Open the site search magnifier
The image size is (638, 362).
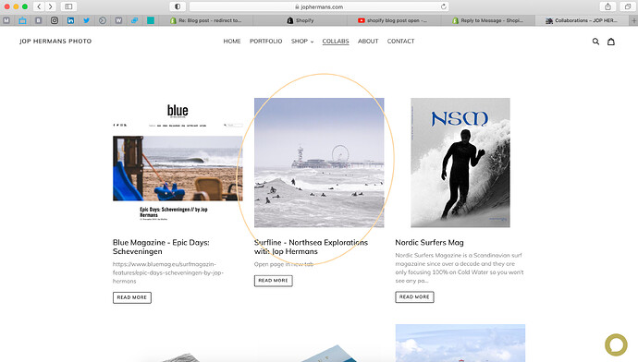(x=595, y=41)
